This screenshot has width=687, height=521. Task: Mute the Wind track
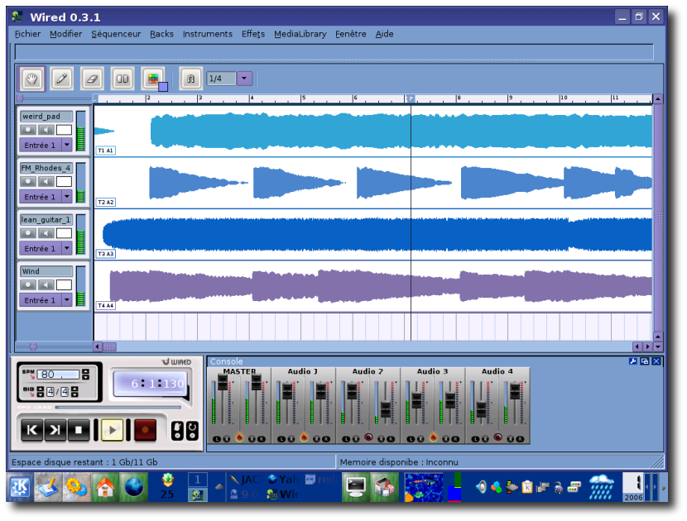pos(46,284)
